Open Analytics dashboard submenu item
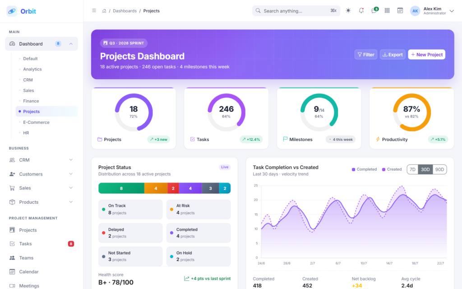Screen dimensions: 462x289 [47, 69]
